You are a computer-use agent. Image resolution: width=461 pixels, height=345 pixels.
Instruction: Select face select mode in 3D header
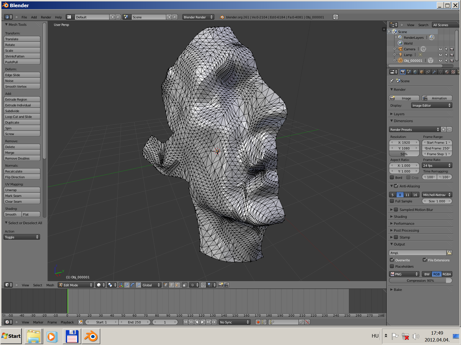click(x=177, y=285)
